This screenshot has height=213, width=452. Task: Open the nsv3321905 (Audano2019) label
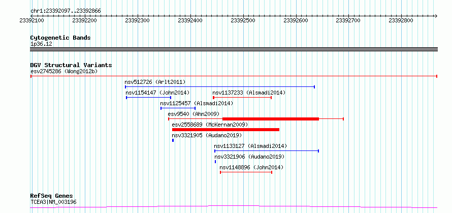tap(207, 135)
